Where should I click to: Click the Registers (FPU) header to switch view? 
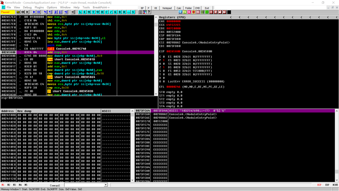172,17
